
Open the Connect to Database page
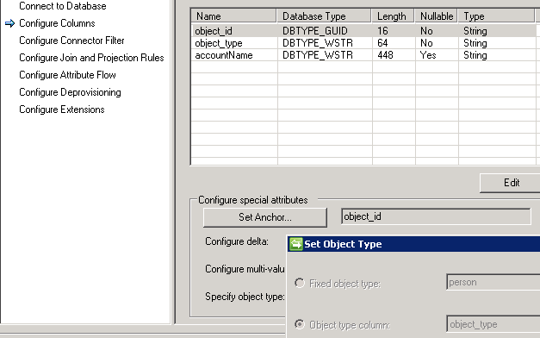(x=63, y=6)
